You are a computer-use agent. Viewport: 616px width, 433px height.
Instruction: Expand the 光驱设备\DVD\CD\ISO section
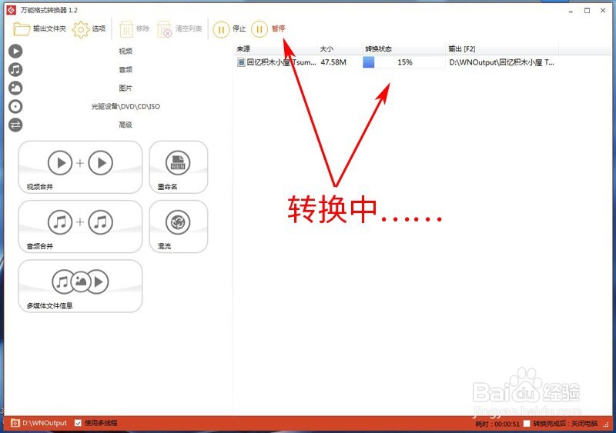[126, 106]
